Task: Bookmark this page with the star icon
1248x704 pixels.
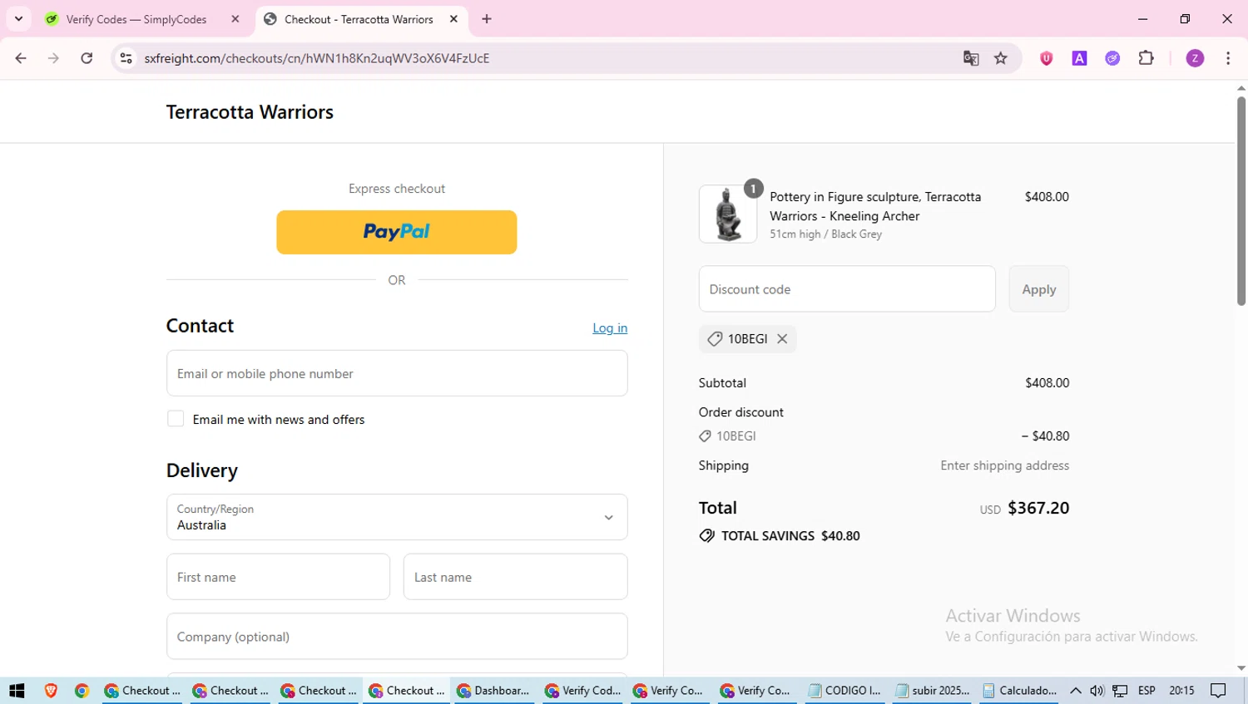Action: pyautogui.click(x=1001, y=58)
